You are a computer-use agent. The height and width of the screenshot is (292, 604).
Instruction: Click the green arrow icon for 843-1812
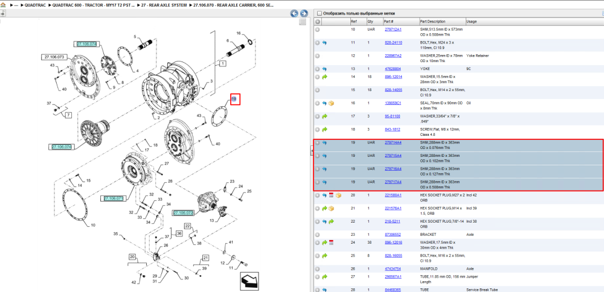coord(324,129)
